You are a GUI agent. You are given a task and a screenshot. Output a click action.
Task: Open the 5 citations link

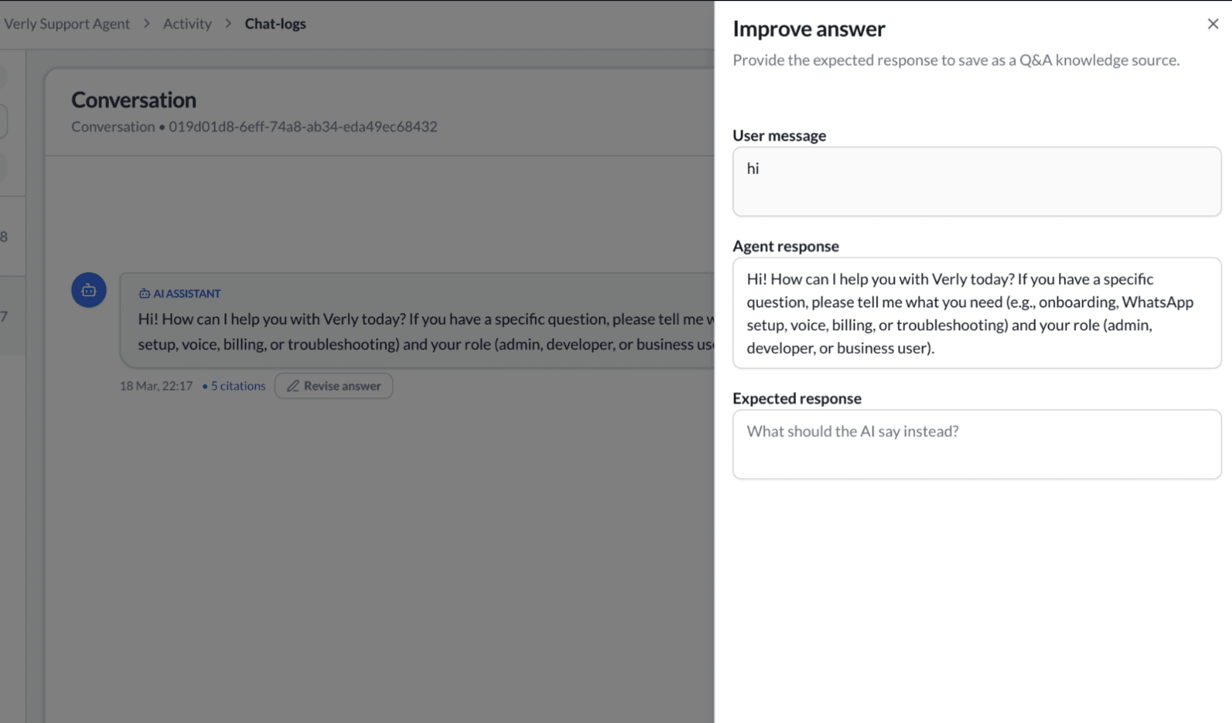tap(238, 386)
